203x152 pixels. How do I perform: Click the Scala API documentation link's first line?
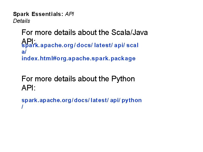tap(80, 46)
